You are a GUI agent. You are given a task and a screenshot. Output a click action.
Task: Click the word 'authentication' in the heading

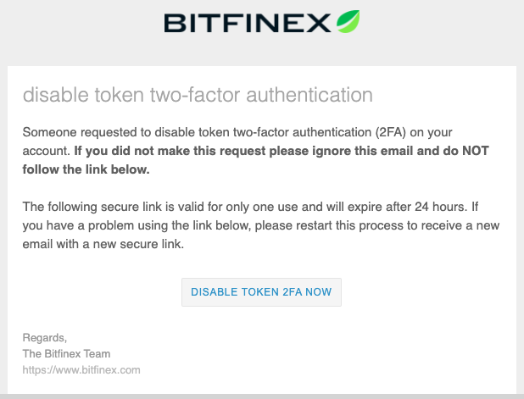pyautogui.click(x=309, y=95)
